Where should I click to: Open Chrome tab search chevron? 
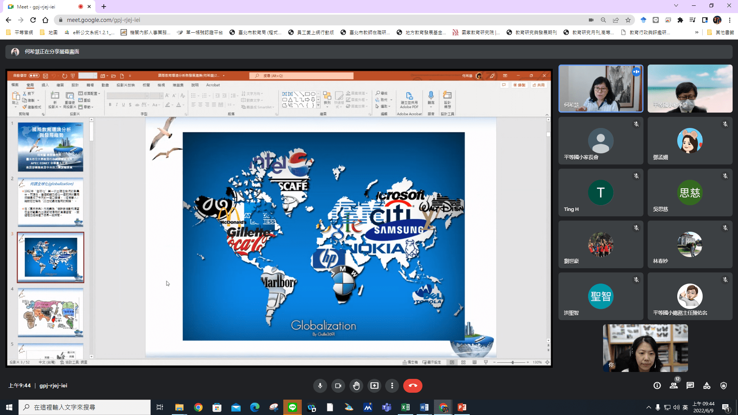(676, 6)
